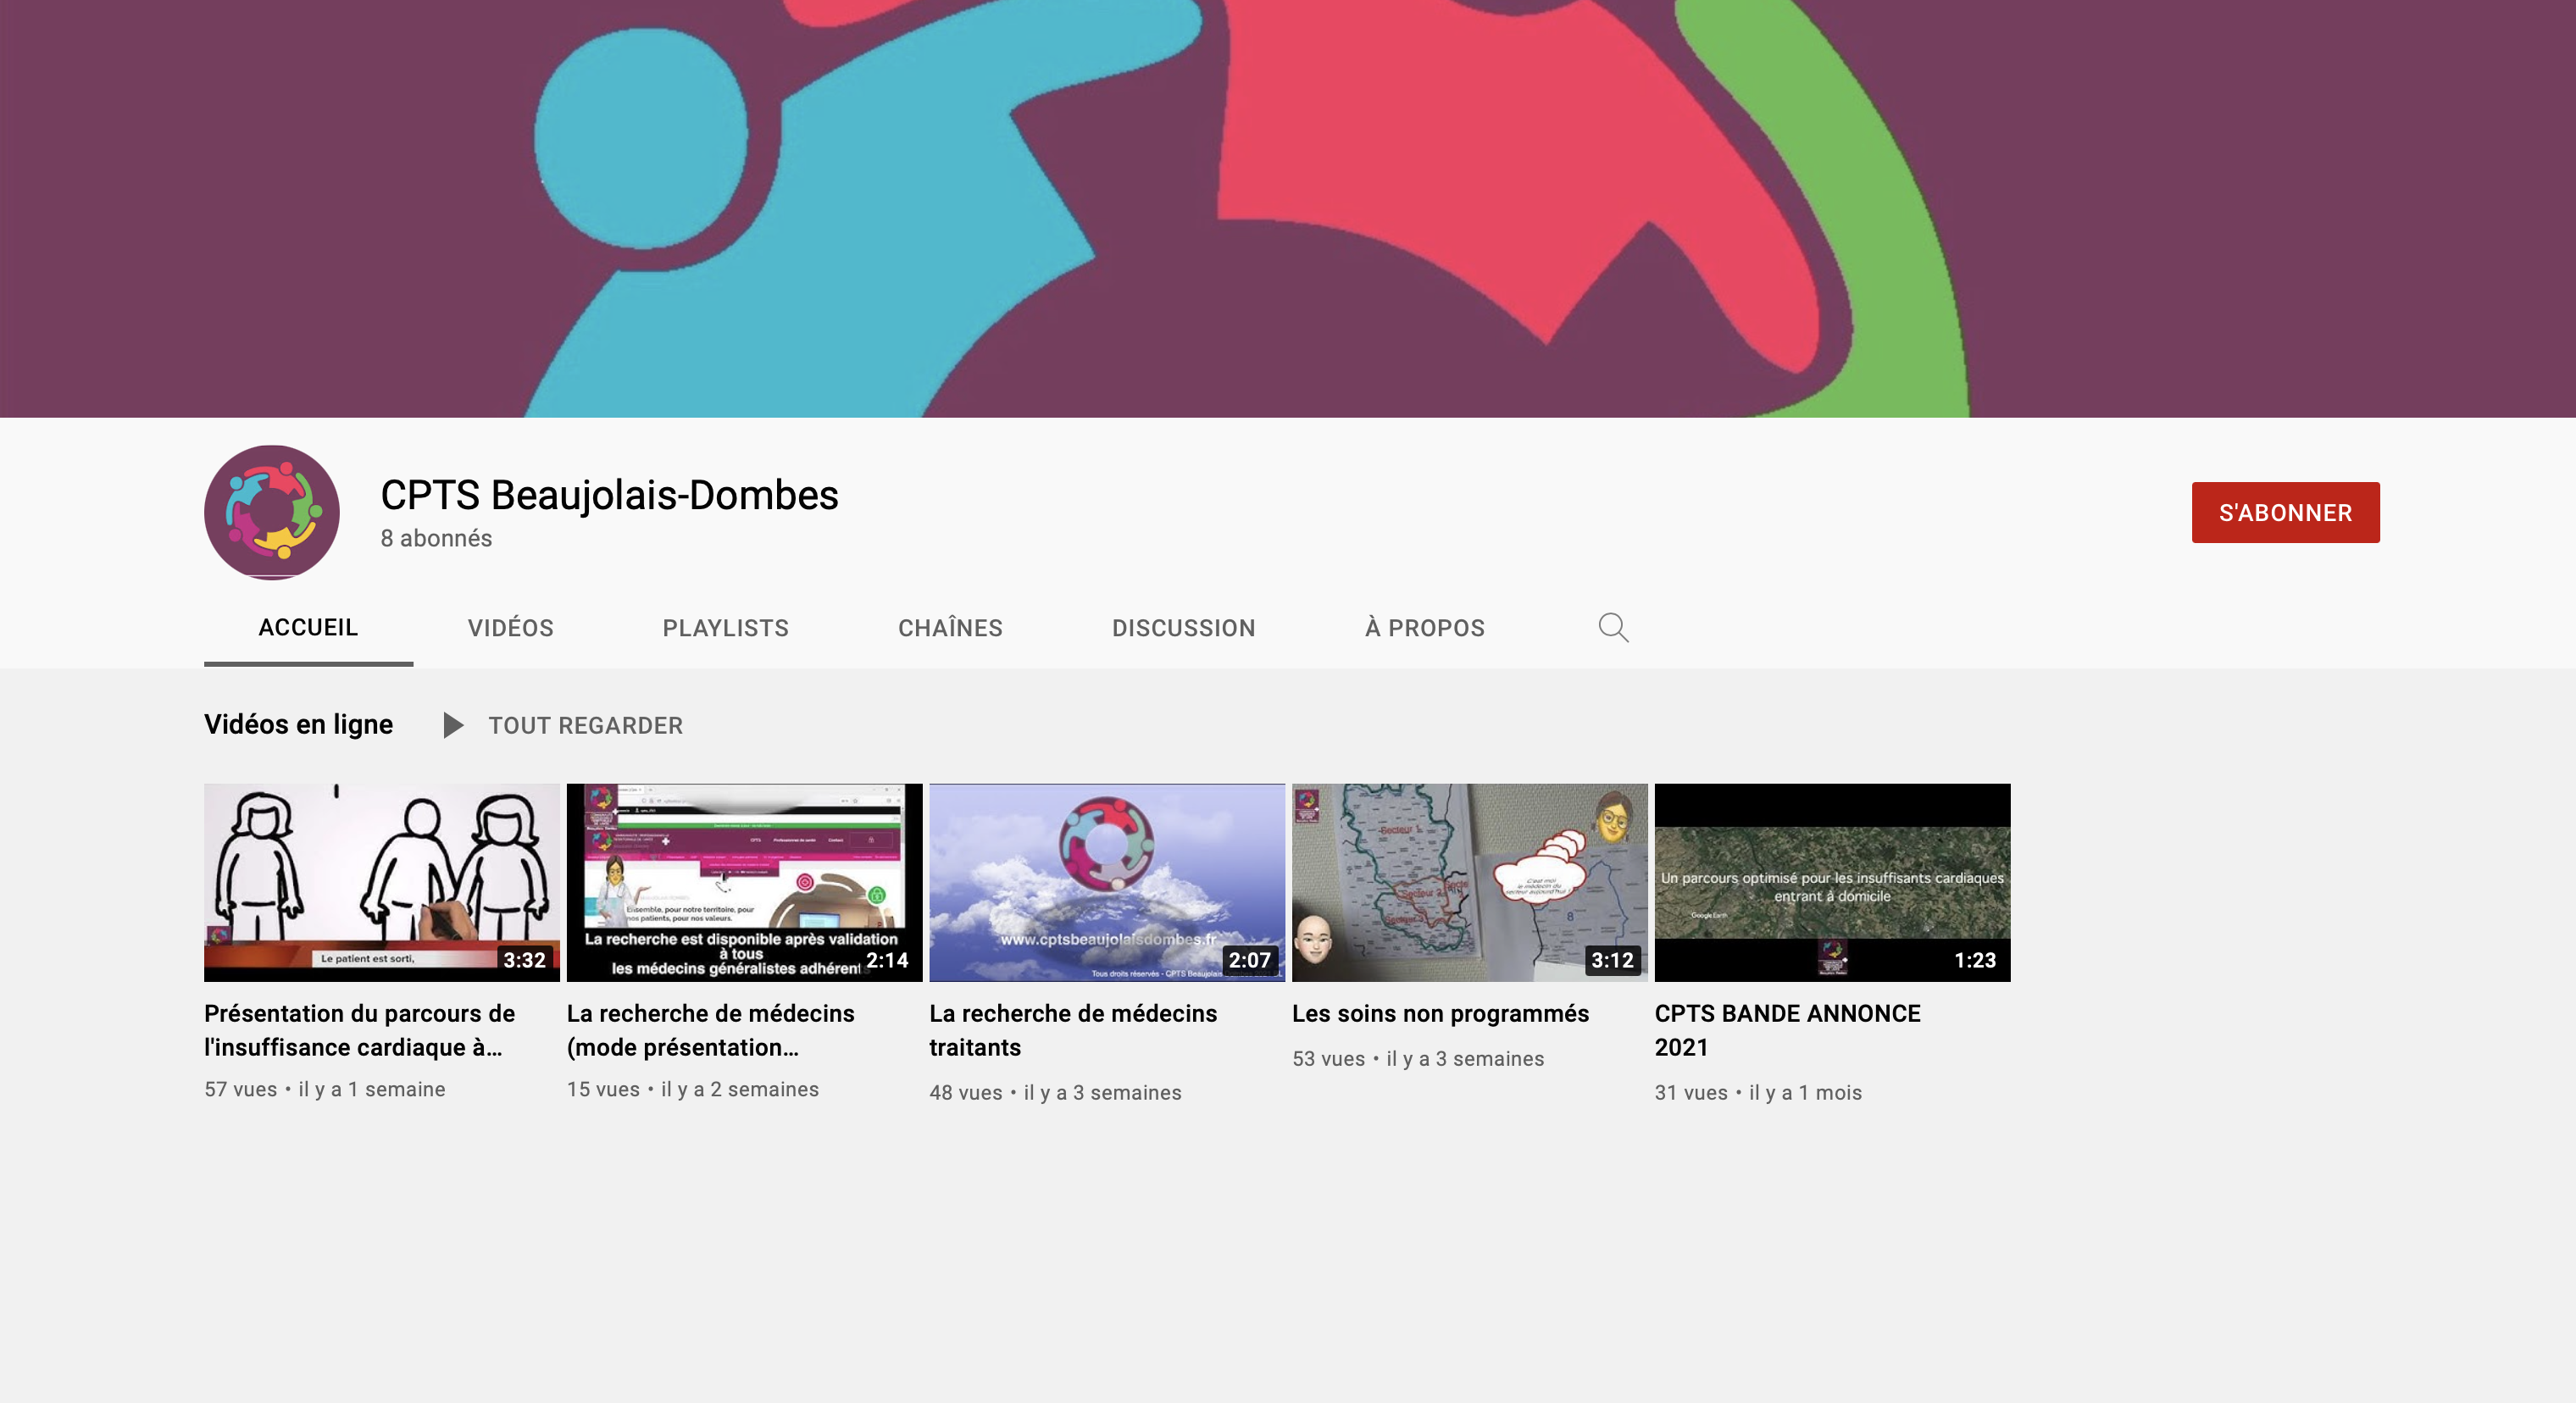Click the channel name CPTS Beaujolais-Dombes

609,495
